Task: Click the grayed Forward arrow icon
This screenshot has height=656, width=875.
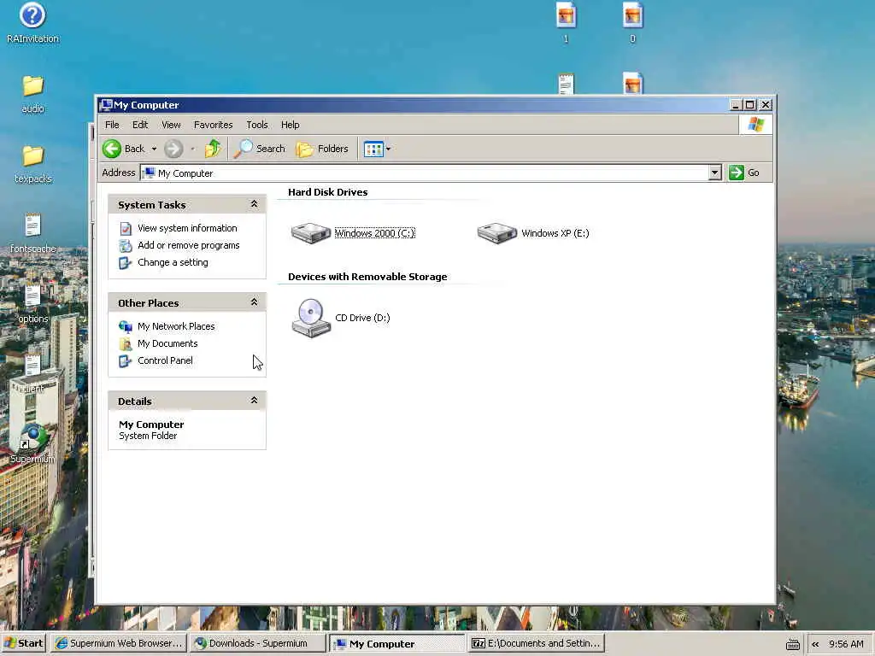Action: (173, 149)
